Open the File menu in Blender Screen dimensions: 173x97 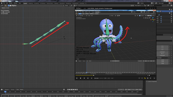(4, 3)
